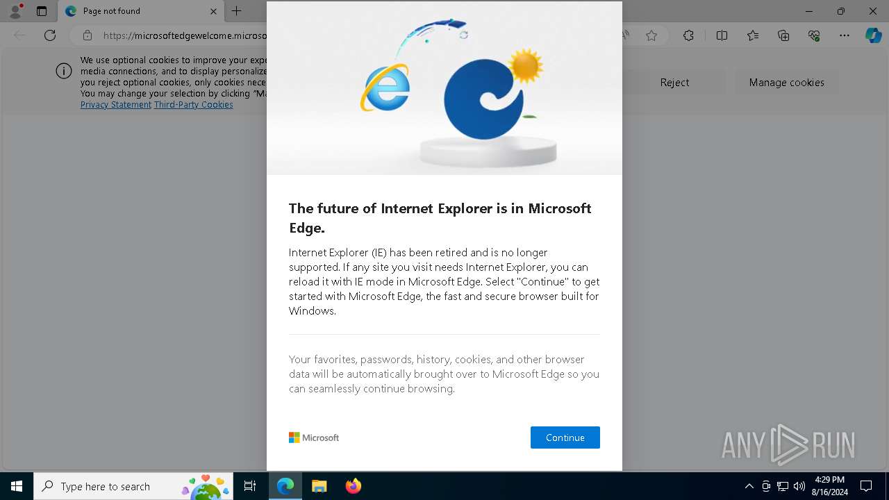Viewport: 889px width, 500px height.
Task: Click the Read aloud icon in the address bar
Action: [x=626, y=35]
